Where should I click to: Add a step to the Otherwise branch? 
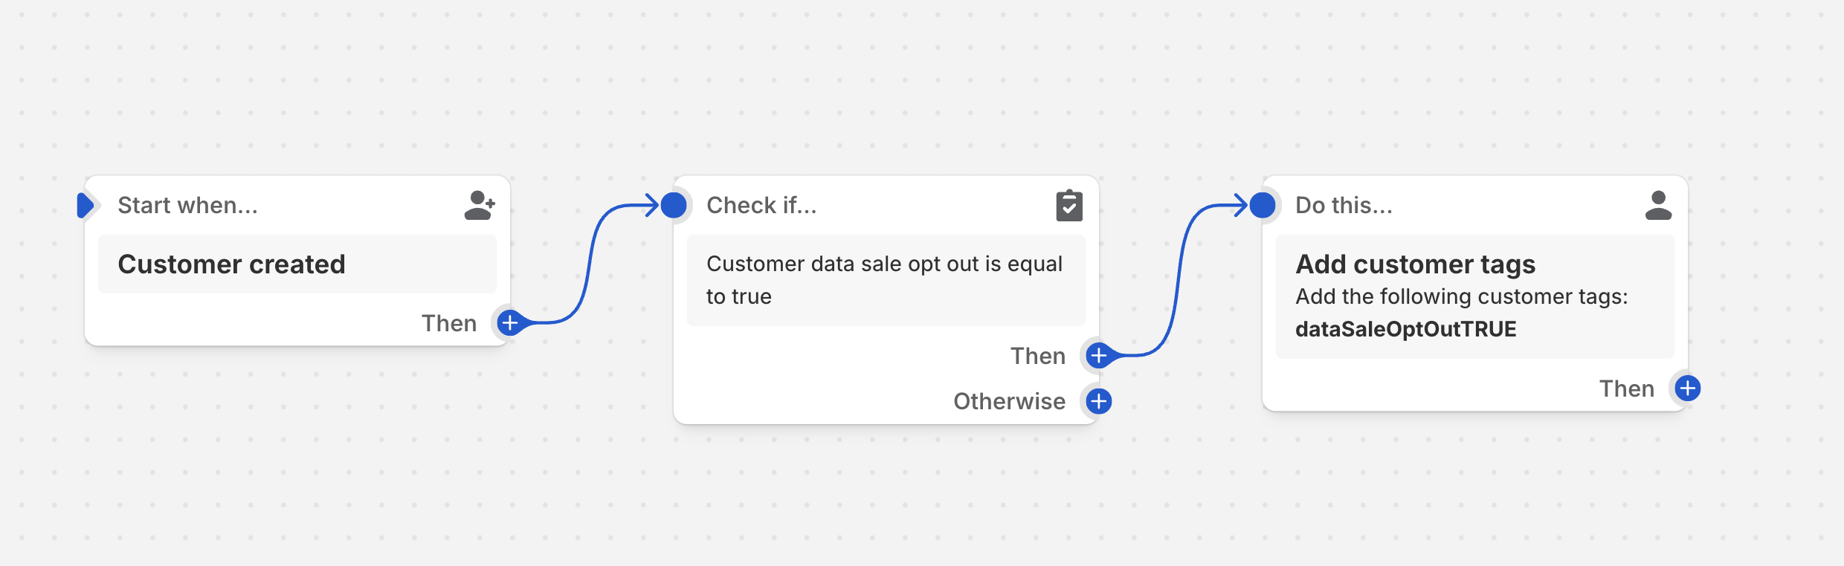tap(1098, 401)
